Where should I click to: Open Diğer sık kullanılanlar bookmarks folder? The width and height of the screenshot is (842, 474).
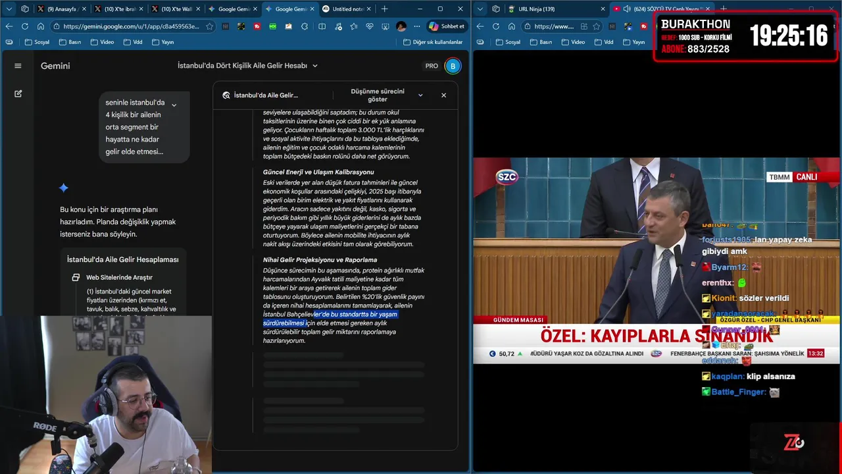coord(433,42)
